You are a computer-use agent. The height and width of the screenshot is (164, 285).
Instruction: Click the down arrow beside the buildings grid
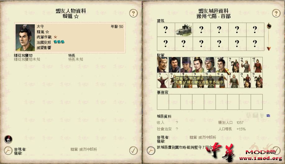coord(269,49)
